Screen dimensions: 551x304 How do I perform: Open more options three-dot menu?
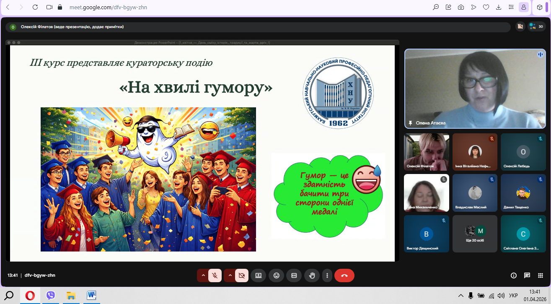tap(327, 275)
